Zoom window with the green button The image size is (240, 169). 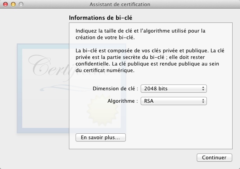click(21, 4)
